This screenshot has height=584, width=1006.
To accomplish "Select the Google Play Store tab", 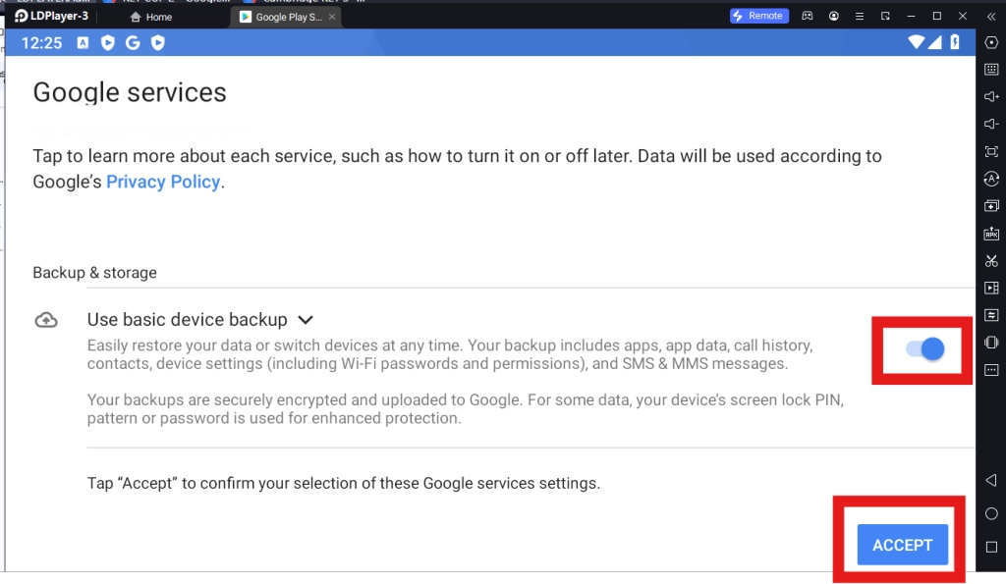I will point(281,17).
